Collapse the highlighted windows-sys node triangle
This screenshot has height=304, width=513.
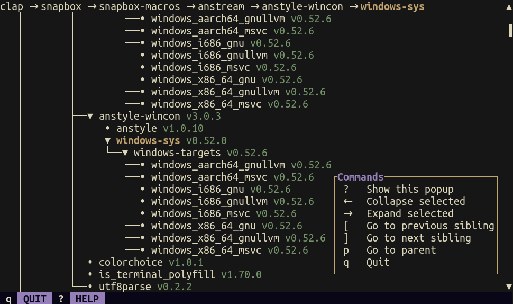[x=107, y=141]
